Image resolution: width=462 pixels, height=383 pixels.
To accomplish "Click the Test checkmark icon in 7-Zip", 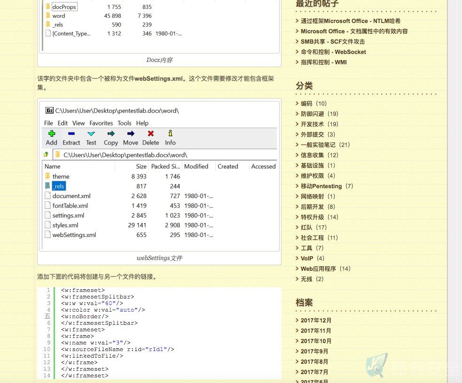I will [91, 134].
